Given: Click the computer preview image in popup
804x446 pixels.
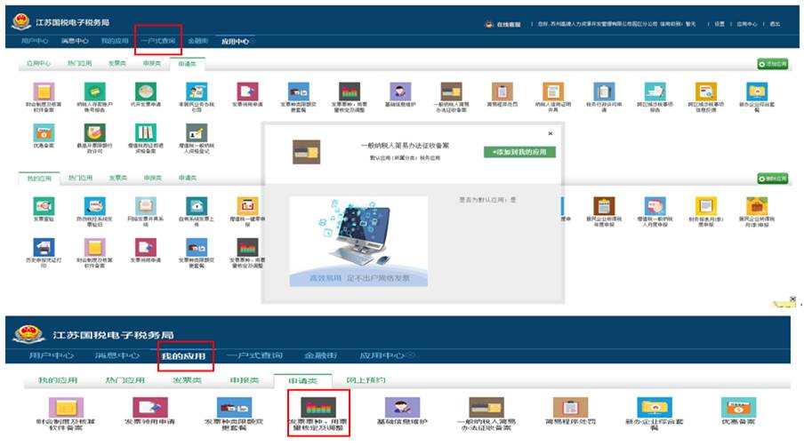Looking at the screenshot, I should (358, 242).
